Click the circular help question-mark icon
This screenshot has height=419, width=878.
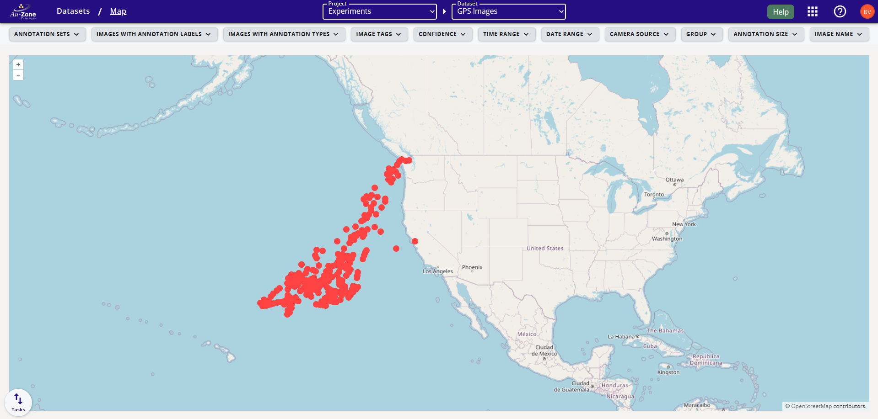(x=840, y=11)
